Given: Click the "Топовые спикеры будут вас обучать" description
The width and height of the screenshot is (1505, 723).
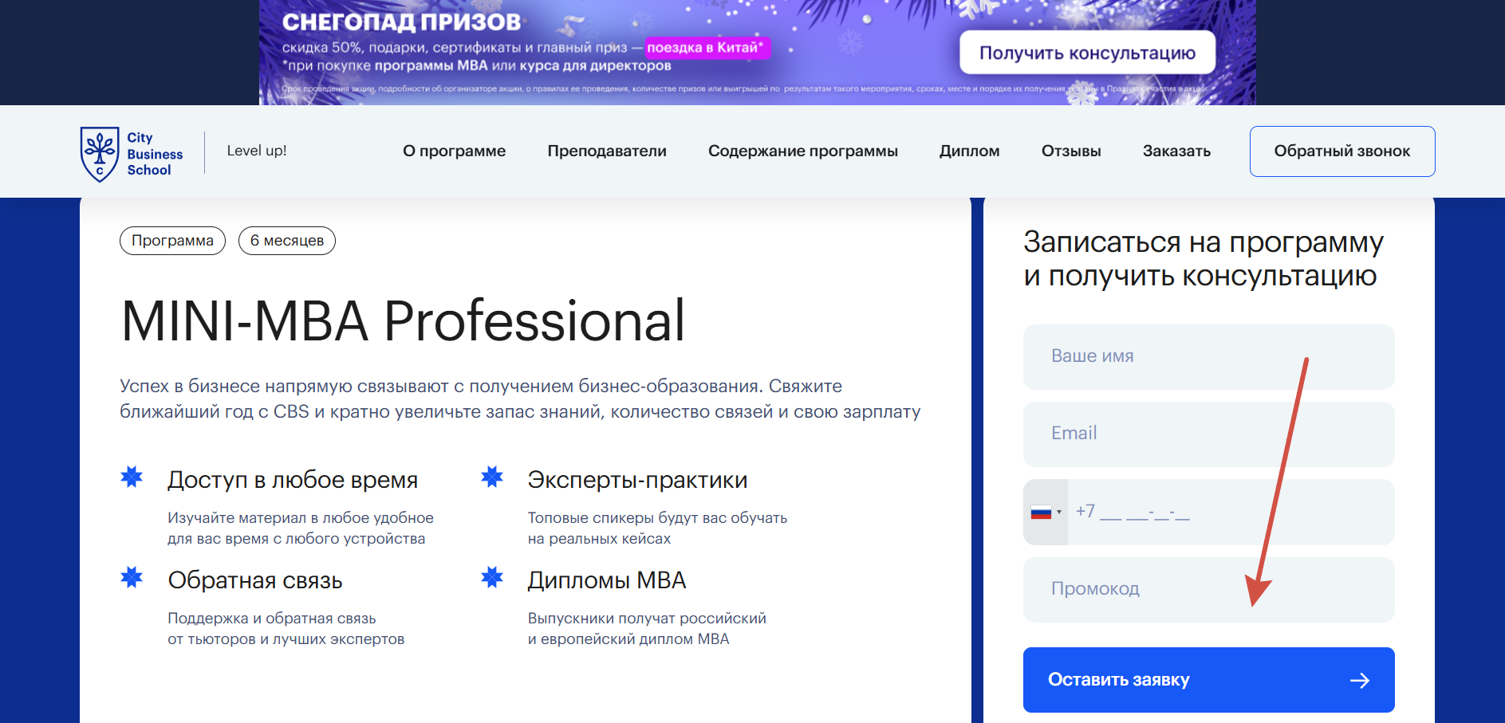Looking at the screenshot, I should coord(657,518).
